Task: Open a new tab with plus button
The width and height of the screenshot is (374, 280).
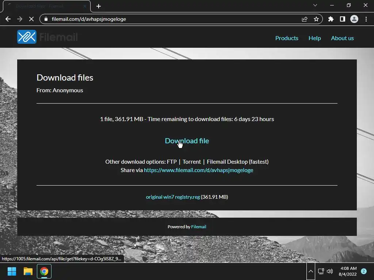Action: 99,6
